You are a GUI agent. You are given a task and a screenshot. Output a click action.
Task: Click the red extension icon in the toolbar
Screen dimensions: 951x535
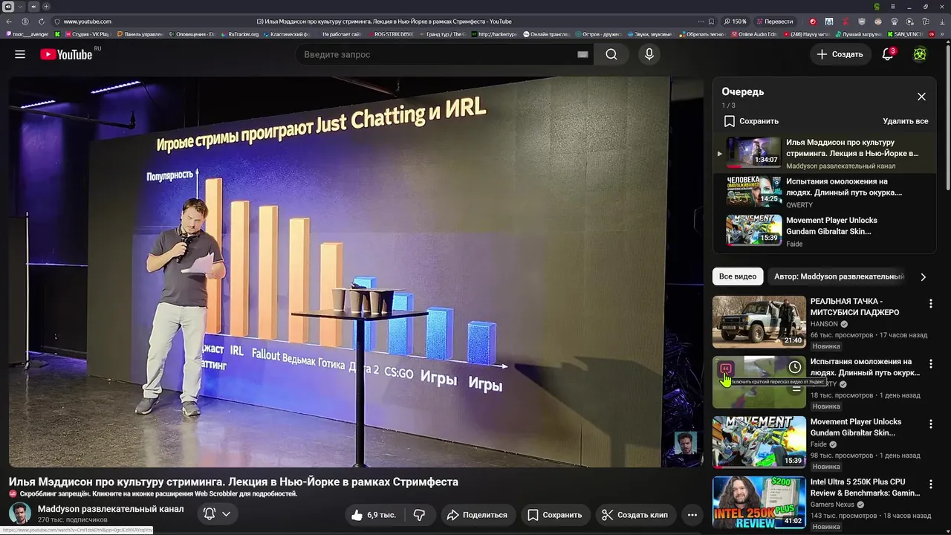[812, 22]
